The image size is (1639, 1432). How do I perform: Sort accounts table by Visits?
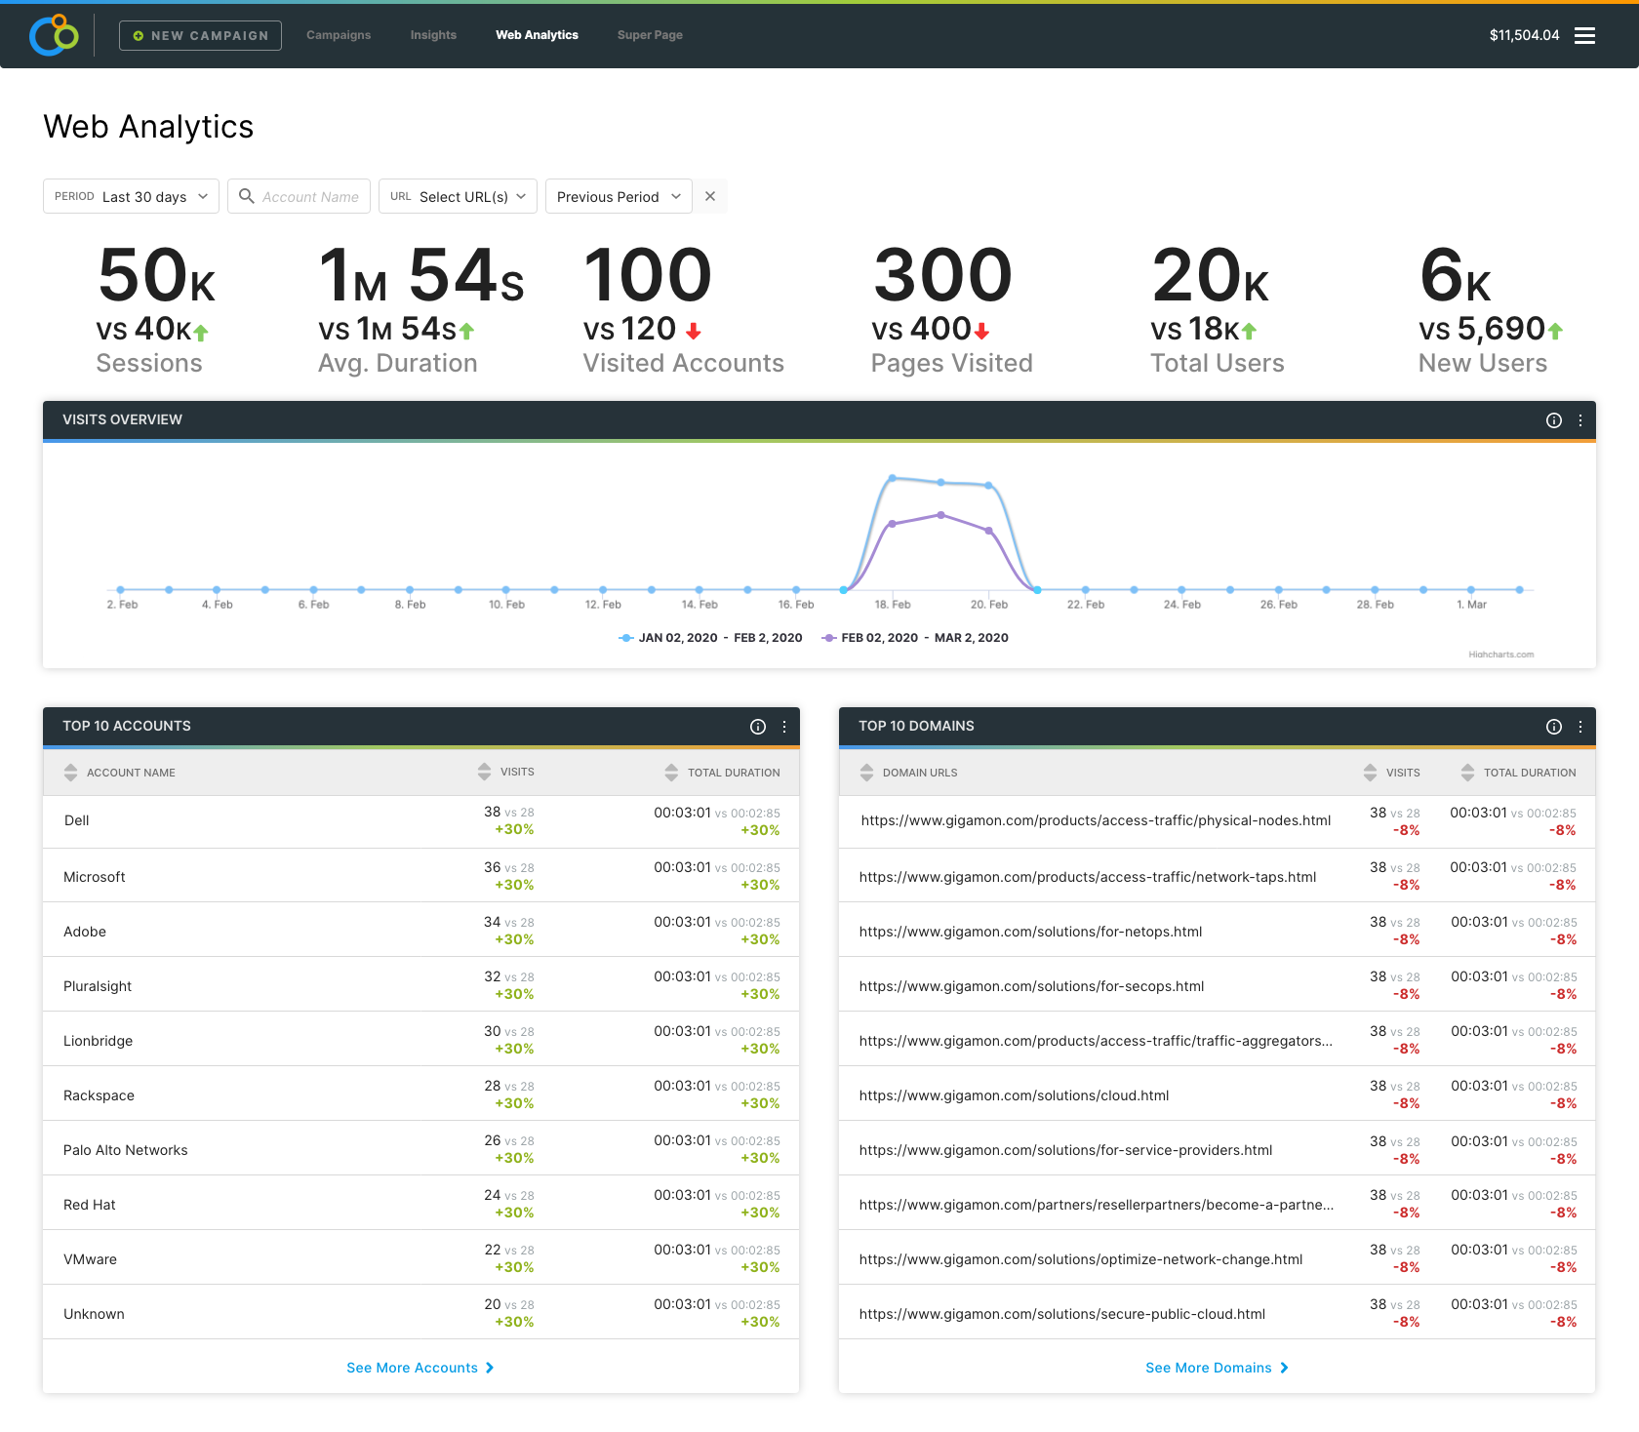(x=484, y=772)
